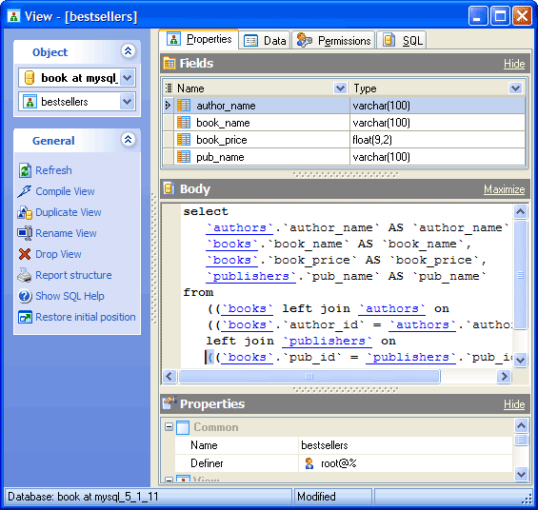The height and width of the screenshot is (510, 538).
Task: Switch to the Permissions tab
Action: pyautogui.click(x=333, y=41)
